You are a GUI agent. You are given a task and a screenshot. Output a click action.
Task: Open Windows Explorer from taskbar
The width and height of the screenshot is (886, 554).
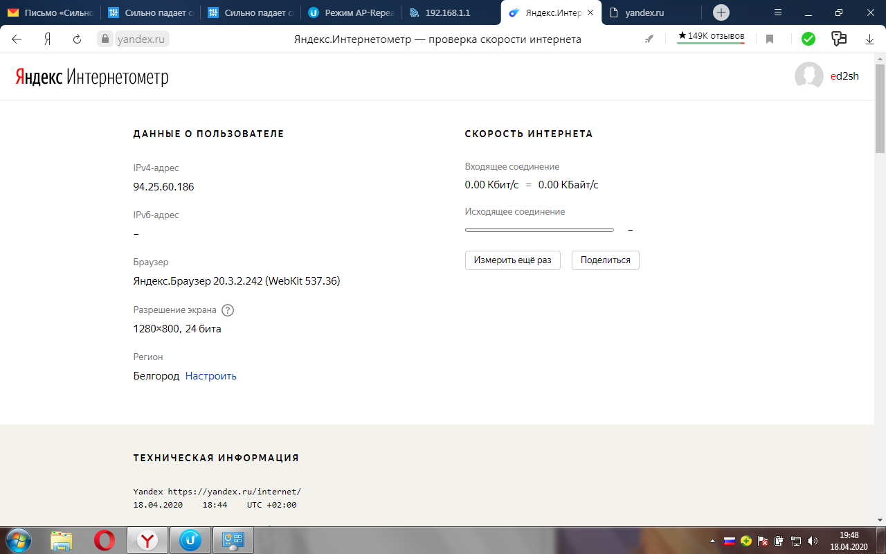[62, 540]
